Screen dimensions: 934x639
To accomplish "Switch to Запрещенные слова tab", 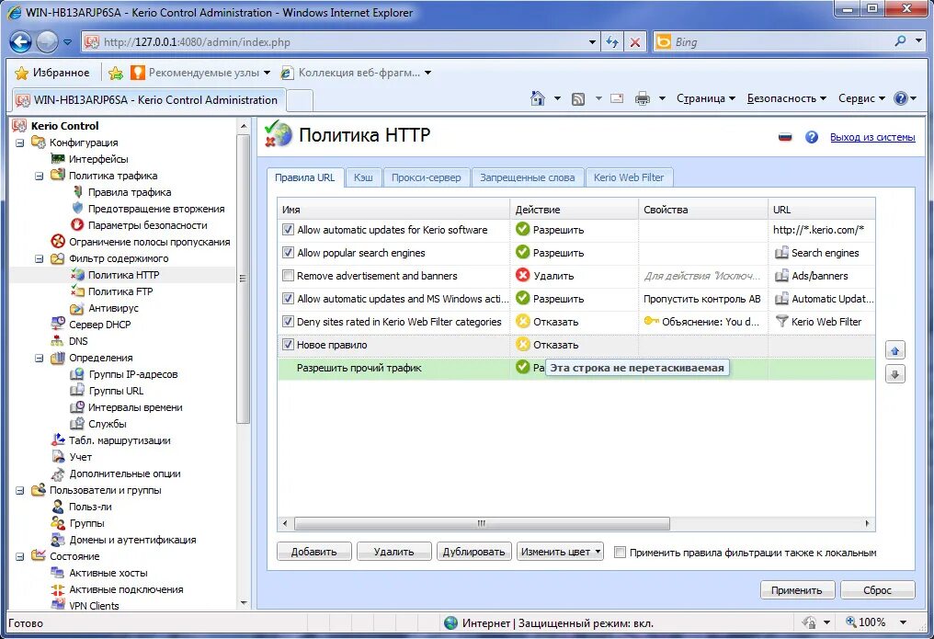I will pyautogui.click(x=527, y=177).
